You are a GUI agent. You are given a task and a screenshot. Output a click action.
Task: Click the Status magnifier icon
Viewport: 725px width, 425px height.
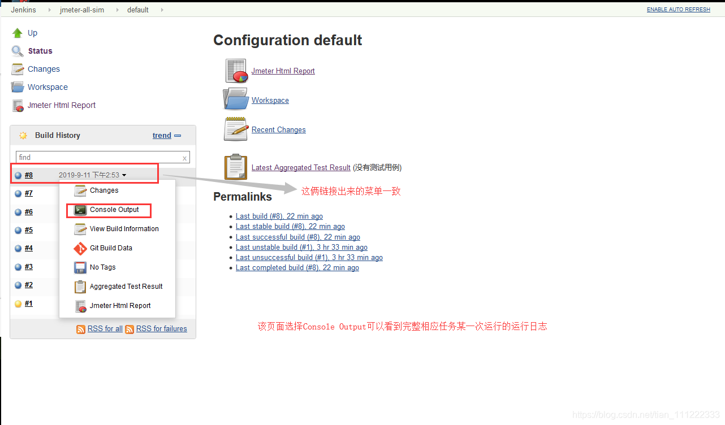18,51
